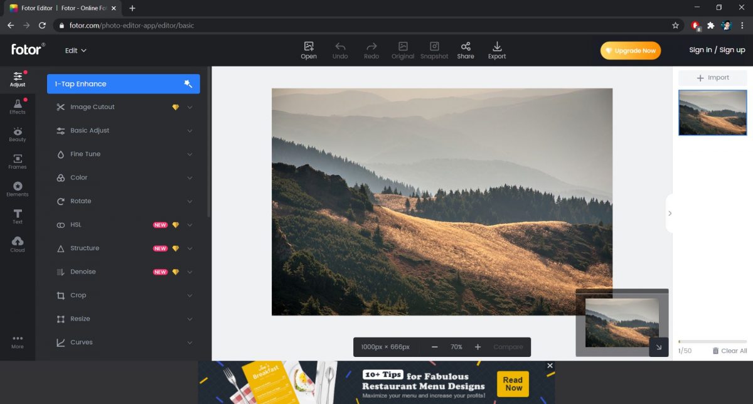The image size is (753, 404).
Task: Select the Text tool in the sidebar
Action: pyautogui.click(x=18, y=216)
